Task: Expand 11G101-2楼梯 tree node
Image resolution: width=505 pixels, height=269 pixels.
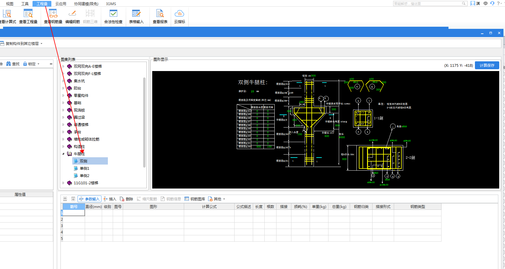Action: coord(63,183)
